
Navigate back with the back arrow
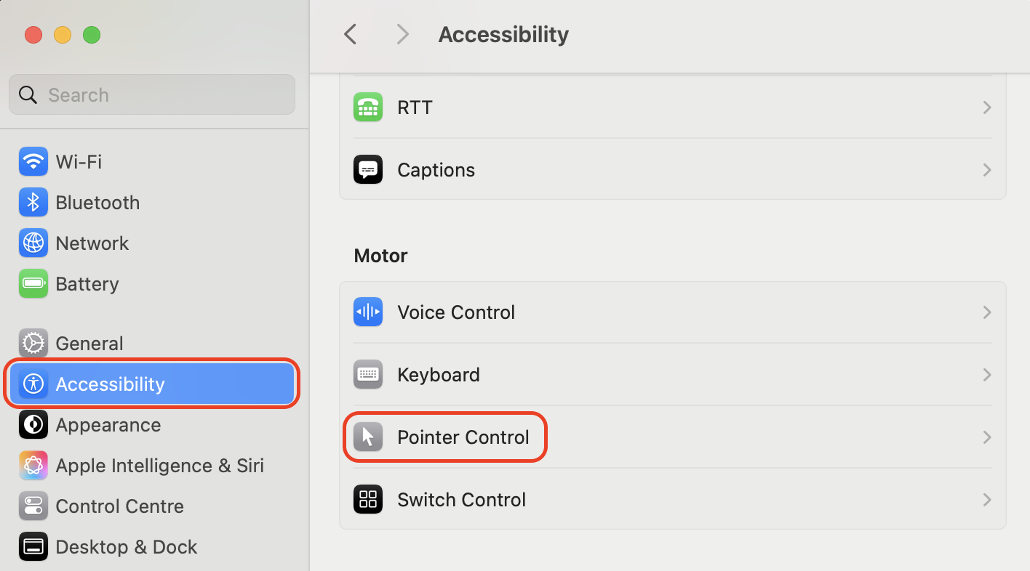(x=350, y=33)
